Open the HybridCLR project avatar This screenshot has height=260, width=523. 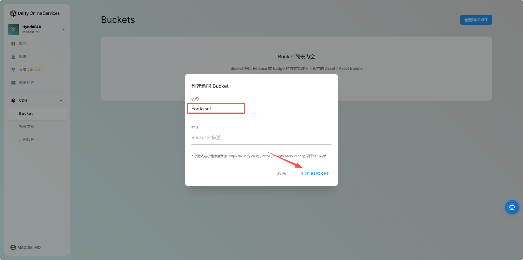click(x=14, y=29)
